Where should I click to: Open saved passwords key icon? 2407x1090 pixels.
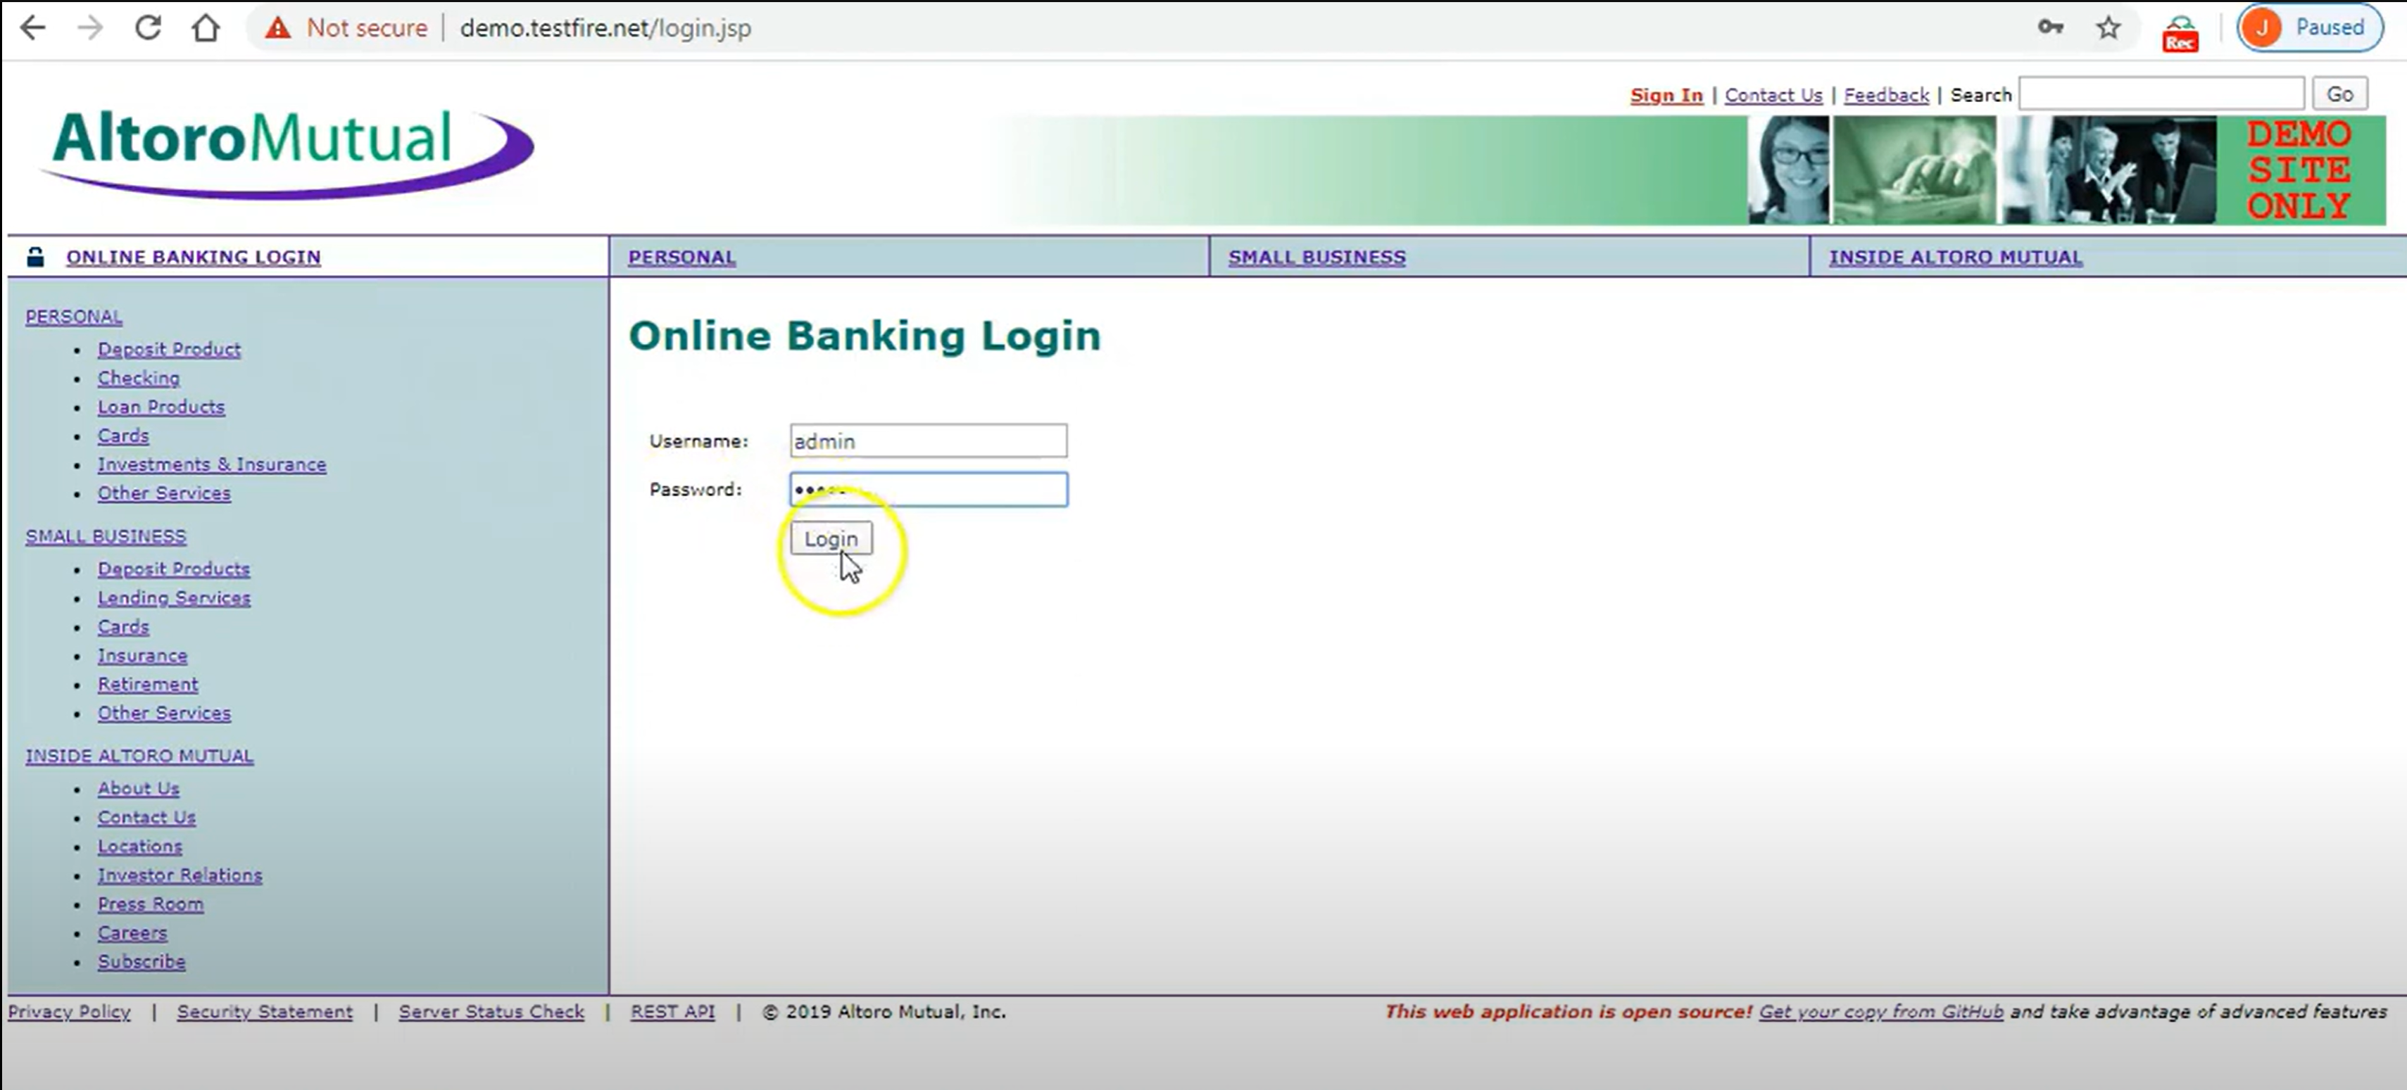coord(2050,27)
